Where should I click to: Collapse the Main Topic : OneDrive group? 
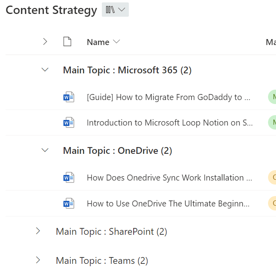[45, 150]
